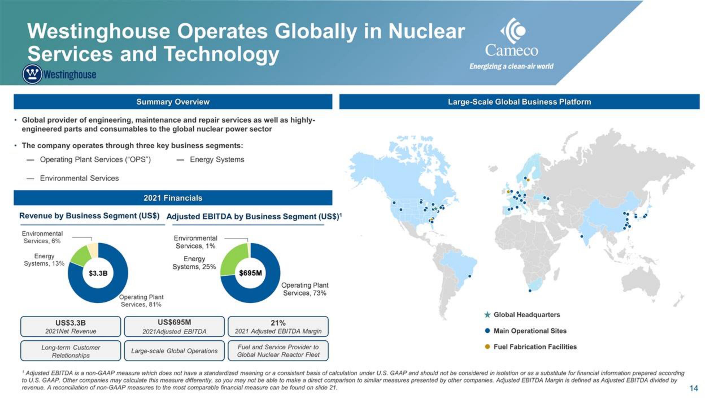Select the Summary Overview header bar

[173, 102]
